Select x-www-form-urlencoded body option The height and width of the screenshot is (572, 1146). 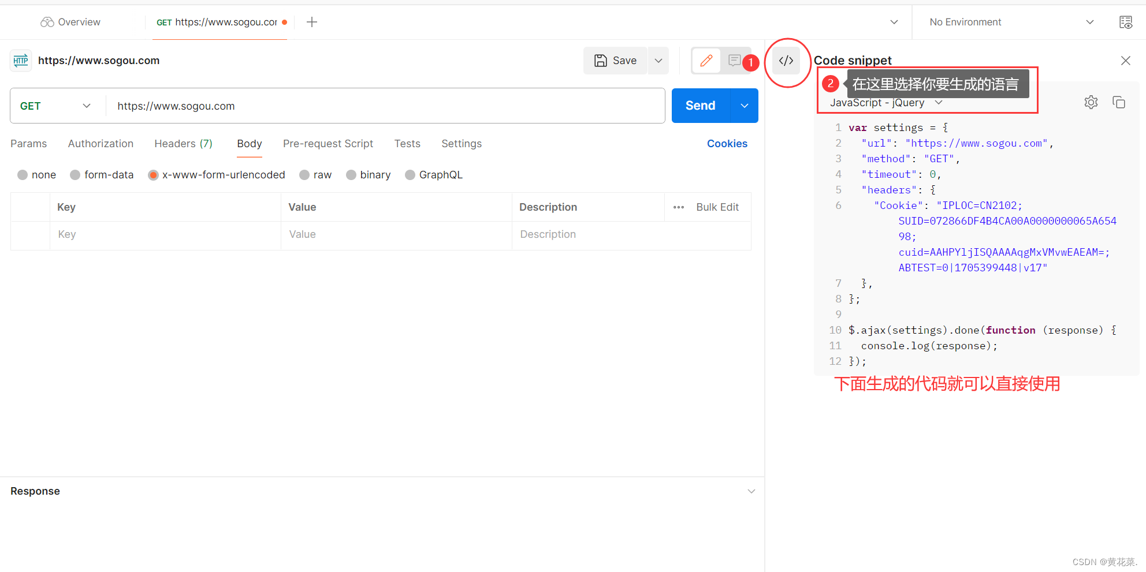(153, 175)
